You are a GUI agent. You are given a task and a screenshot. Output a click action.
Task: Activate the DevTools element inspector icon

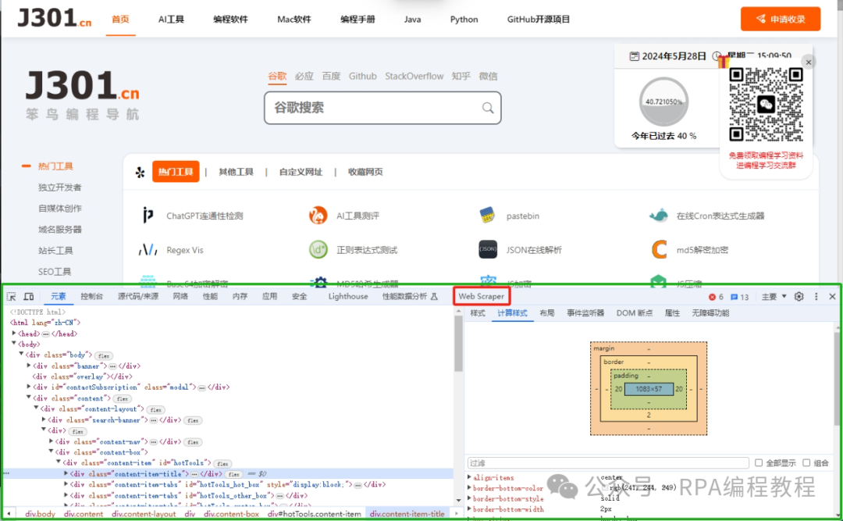pyautogui.click(x=11, y=297)
